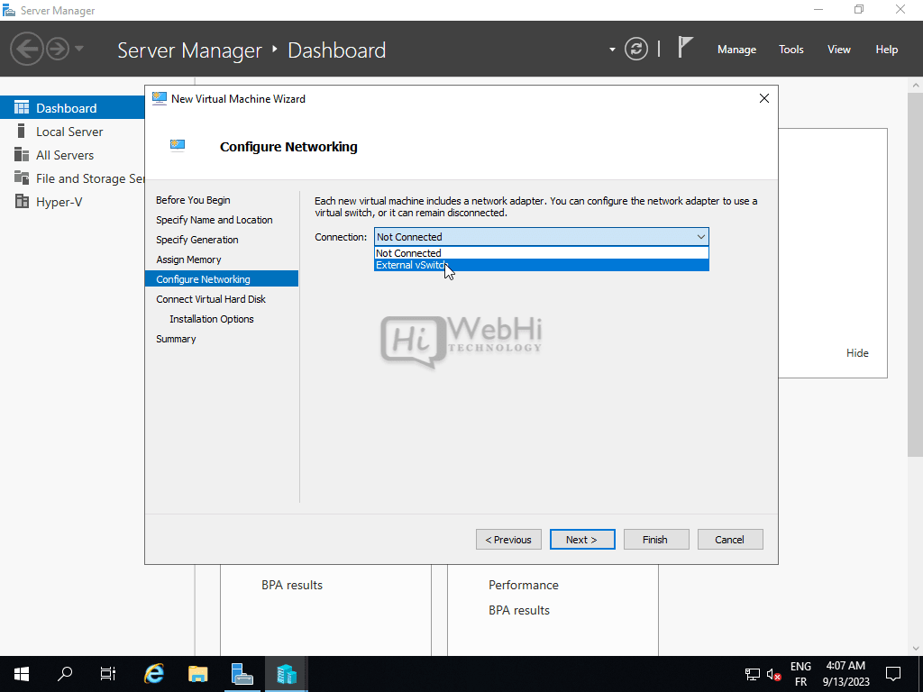Open the View menu
This screenshot has width=923, height=692.
[839, 50]
